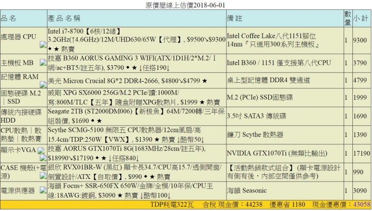Click the power supply subtotal 3090

coord(360,190)
